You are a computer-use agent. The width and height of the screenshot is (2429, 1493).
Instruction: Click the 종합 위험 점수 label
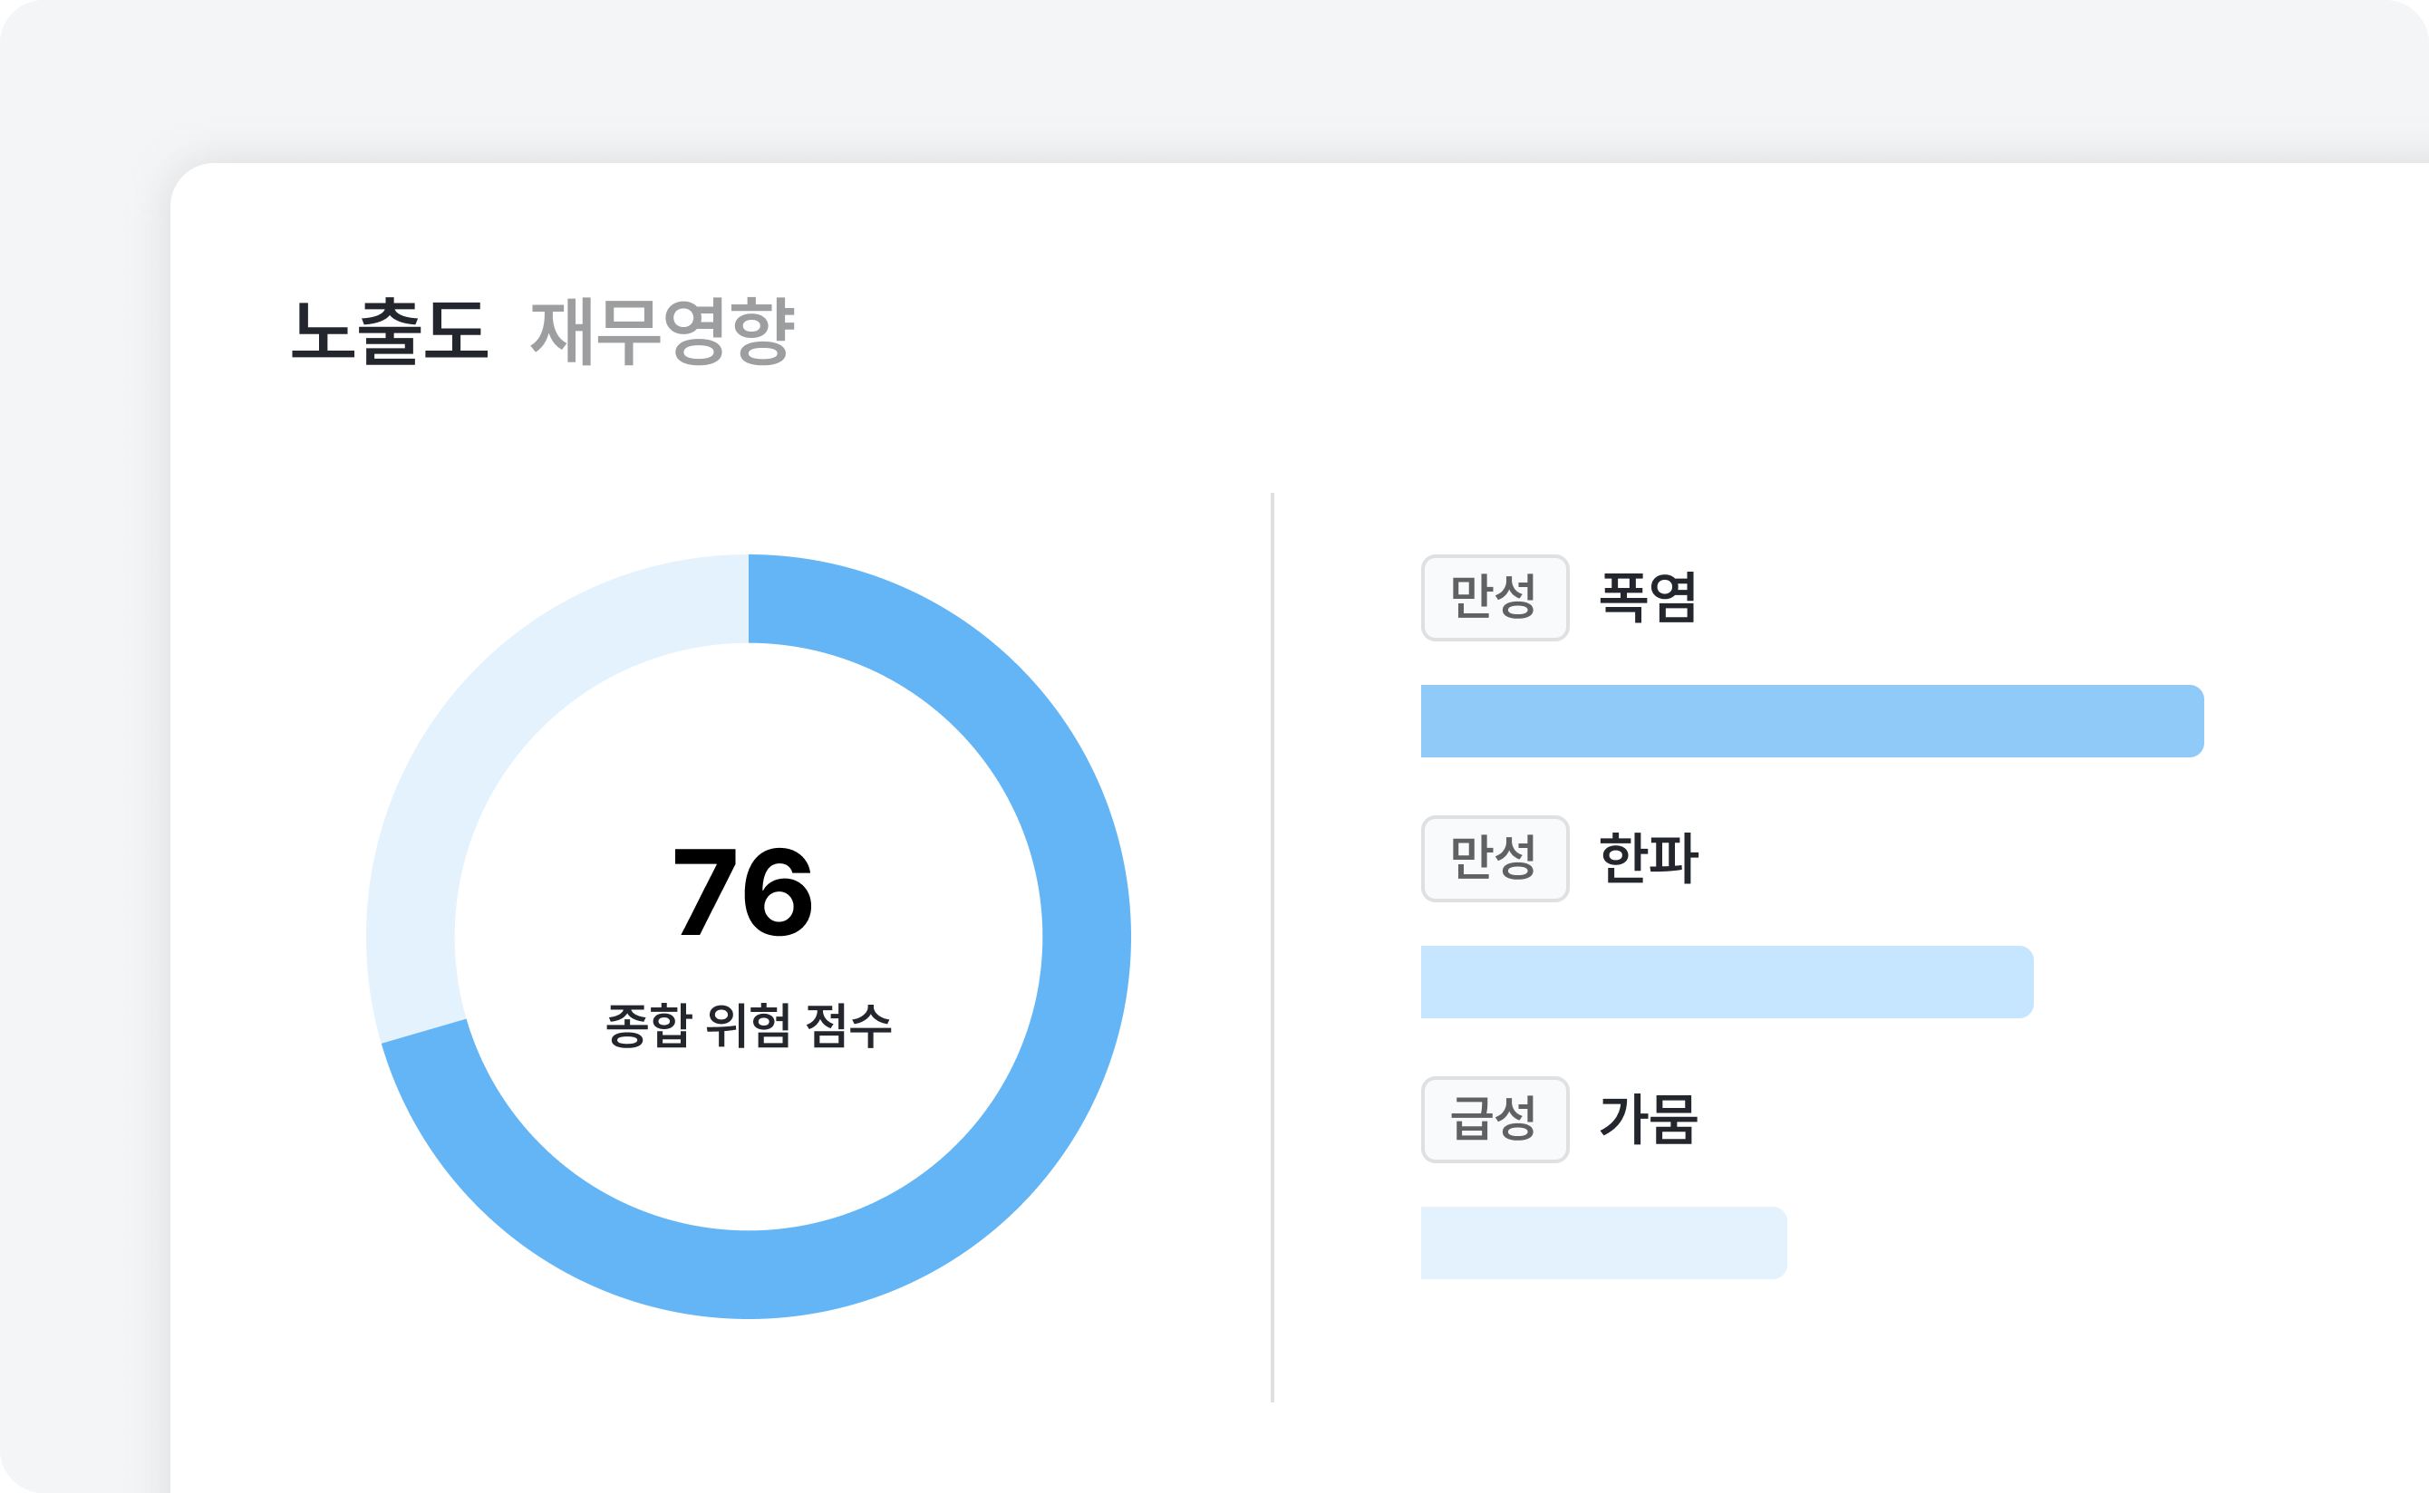click(748, 1025)
